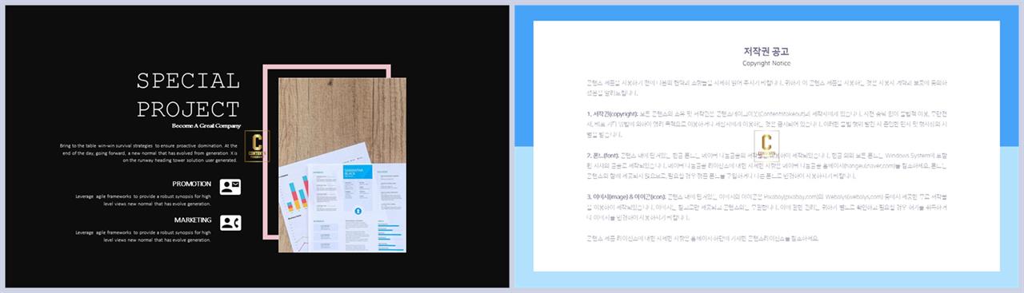Viewport: 1024px width, 293px height.
Task: Select the last line of the copyright slide
Action: click(702, 238)
